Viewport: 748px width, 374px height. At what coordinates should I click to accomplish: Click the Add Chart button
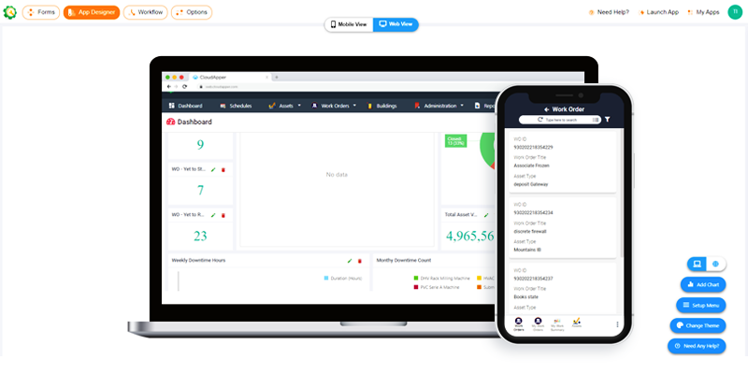point(702,284)
